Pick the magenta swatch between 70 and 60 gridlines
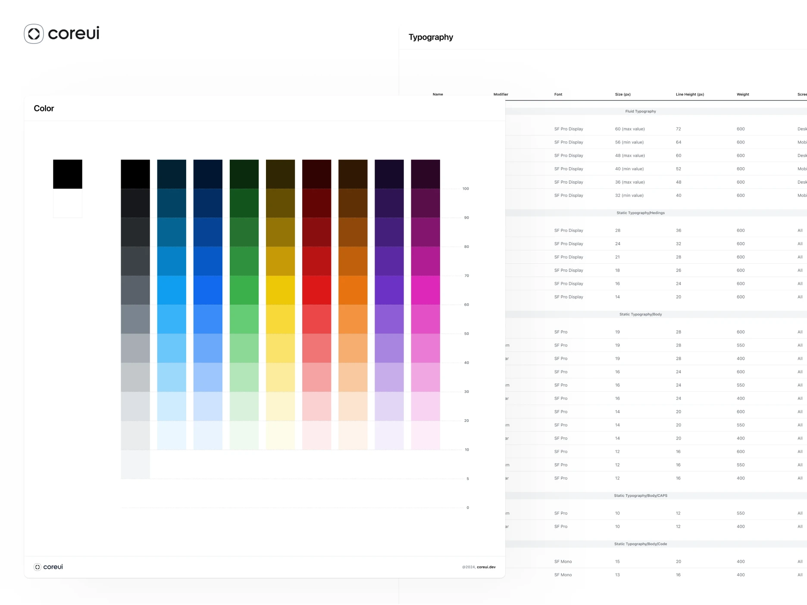The width and height of the screenshot is (807, 605). click(x=425, y=290)
